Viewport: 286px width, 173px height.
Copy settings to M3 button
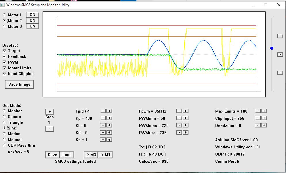click(91, 155)
